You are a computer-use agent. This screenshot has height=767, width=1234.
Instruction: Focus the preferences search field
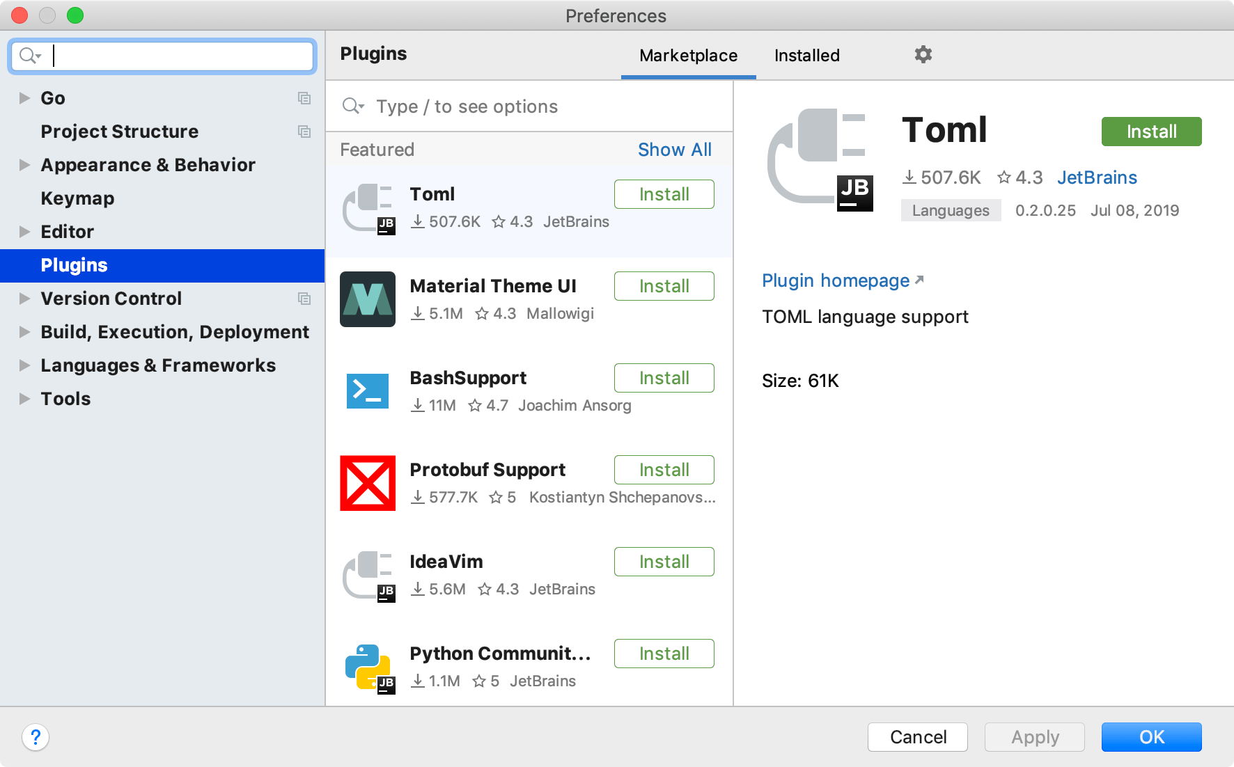pyautogui.click(x=162, y=56)
